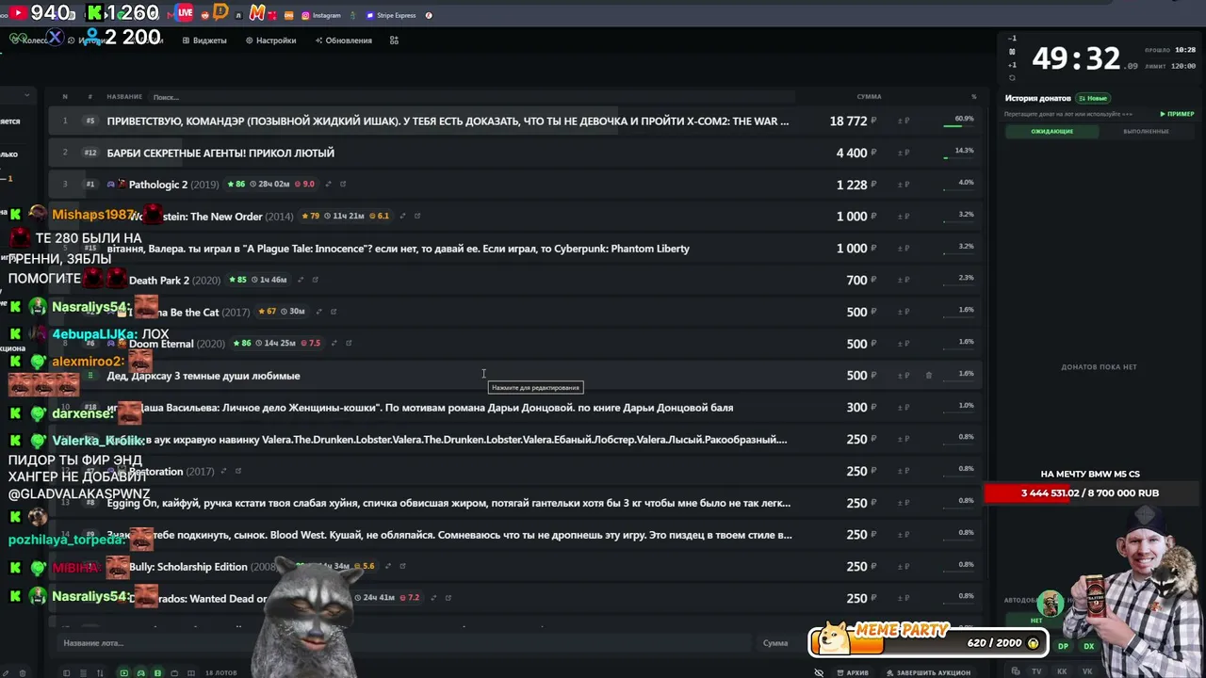The width and height of the screenshot is (1206, 678).
Task: Switch to the Выполненные donations tab
Action: (x=1146, y=131)
